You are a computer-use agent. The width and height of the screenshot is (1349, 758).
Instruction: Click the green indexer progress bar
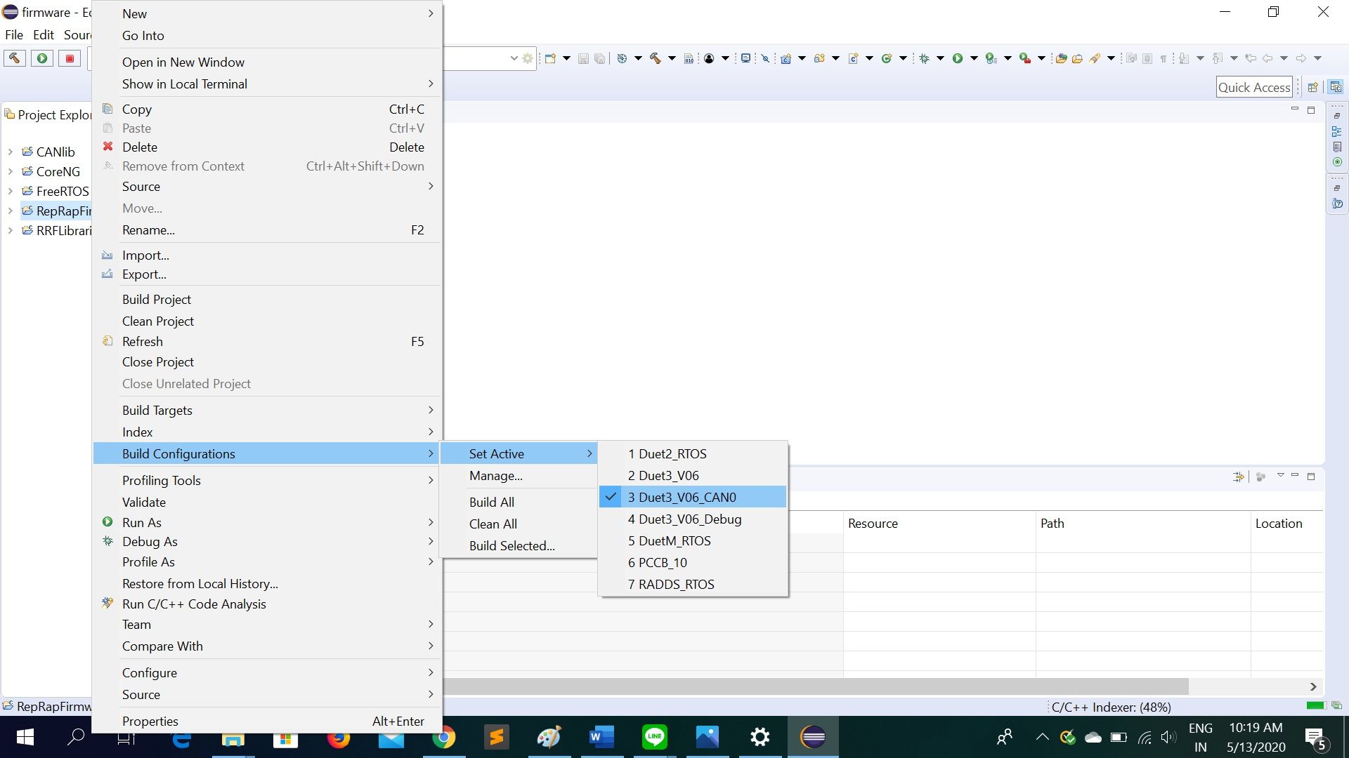[x=1315, y=705]
